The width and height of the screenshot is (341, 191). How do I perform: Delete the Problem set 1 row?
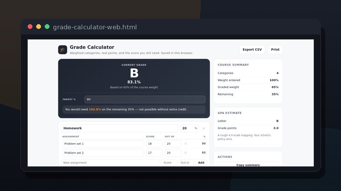point(185,143)
